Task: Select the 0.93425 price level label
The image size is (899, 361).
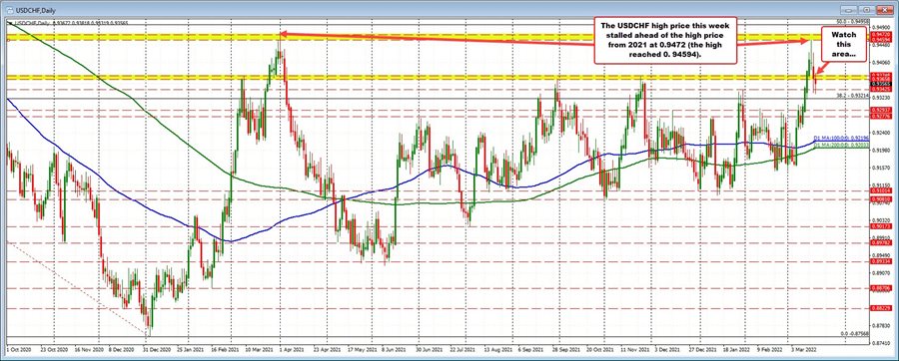Action: point(880,89)
